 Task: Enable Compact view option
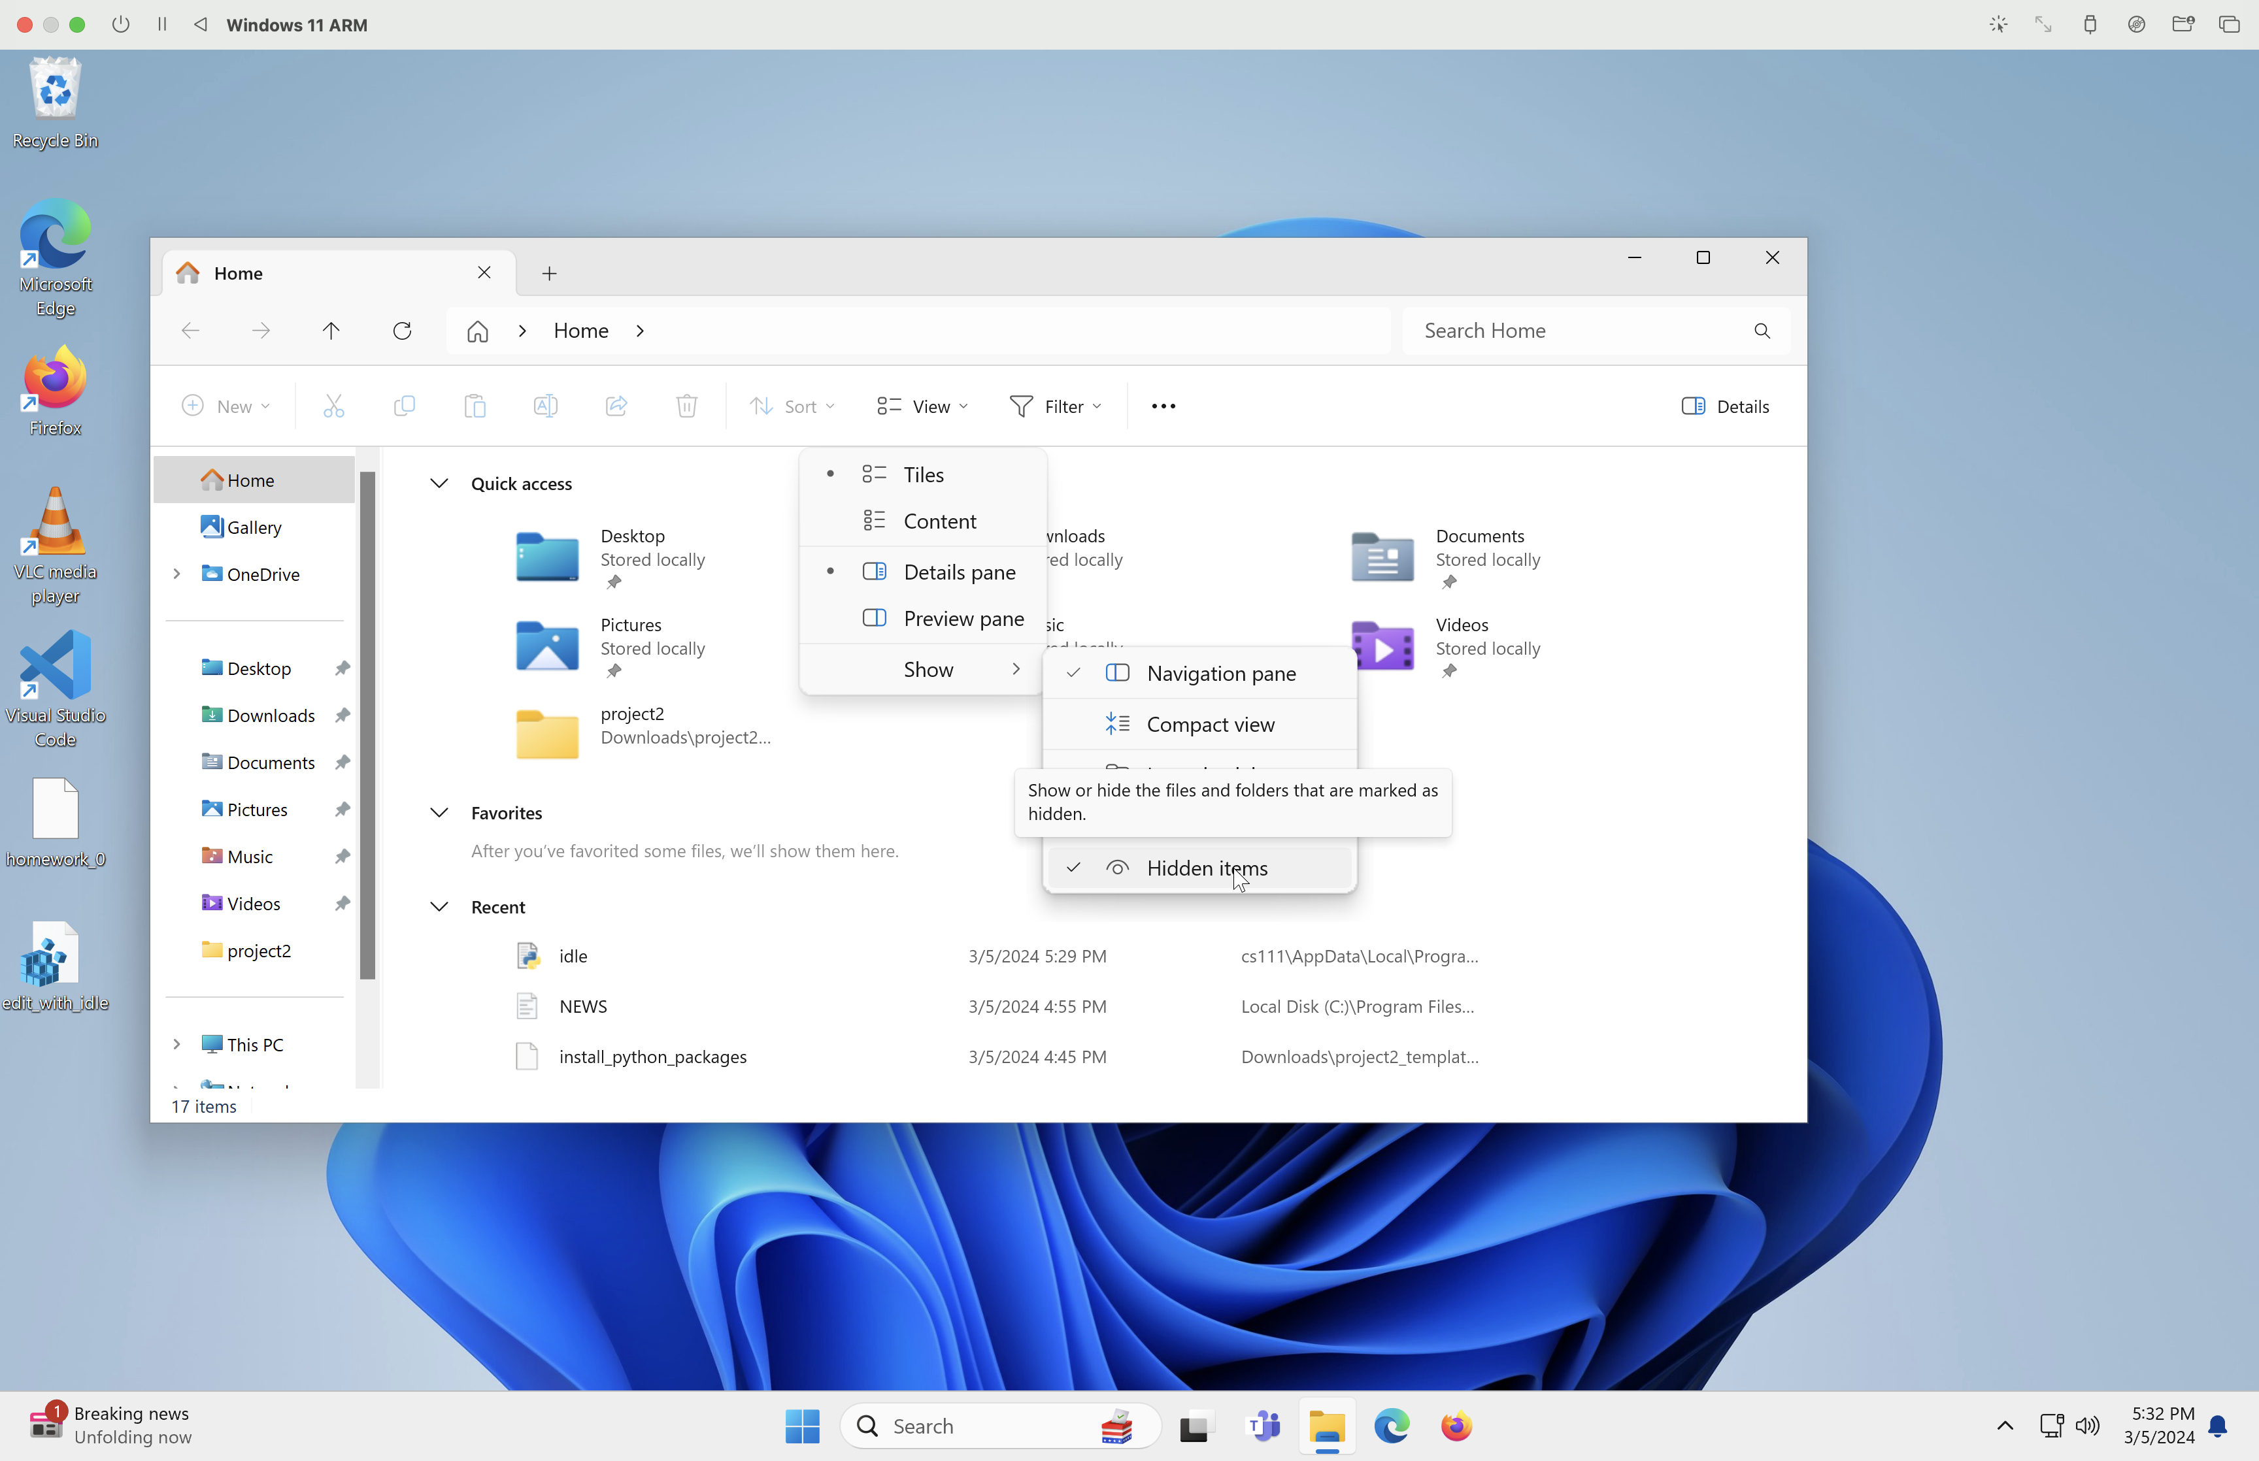point(1199,725)
